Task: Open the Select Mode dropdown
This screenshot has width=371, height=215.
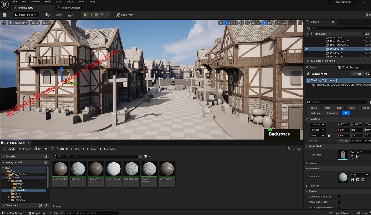Action: [26, 15]
